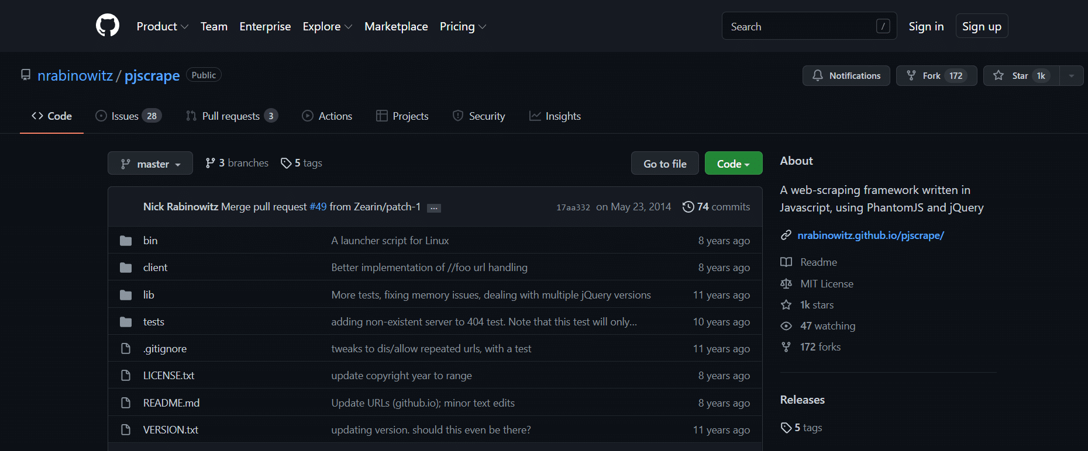This screenshot has width=1088, height=451.
Task: Click the README.md file icon
Action: coord(126,403)
